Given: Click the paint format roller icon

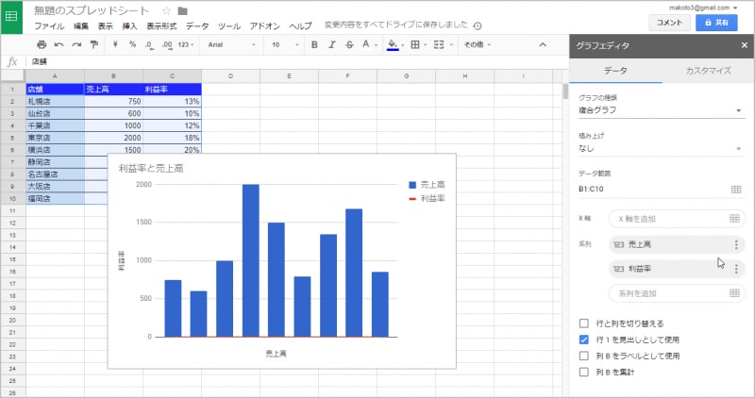Looking at the screenshot, I should point(93,44).
